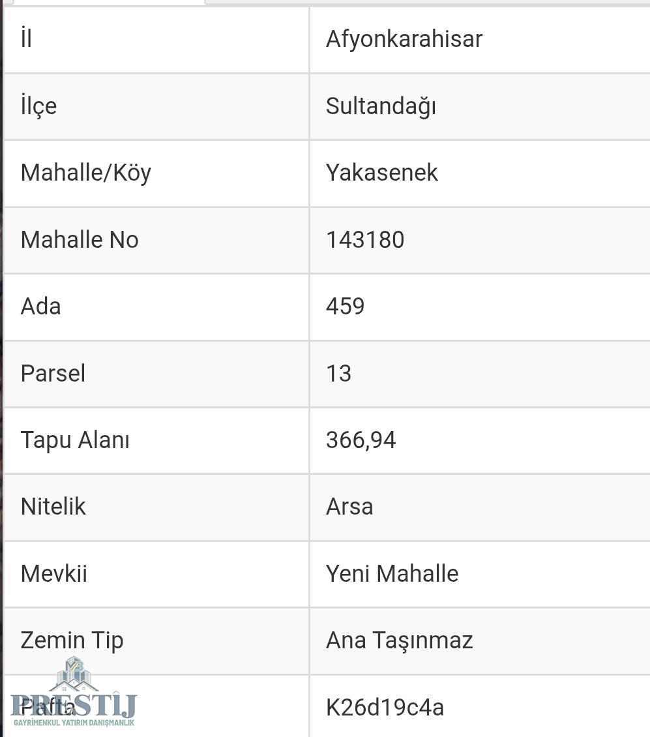Click the Yakasenek neighborhood value
Image resolution: width=650 pixels, height=737 pixels.
point(381,173)
